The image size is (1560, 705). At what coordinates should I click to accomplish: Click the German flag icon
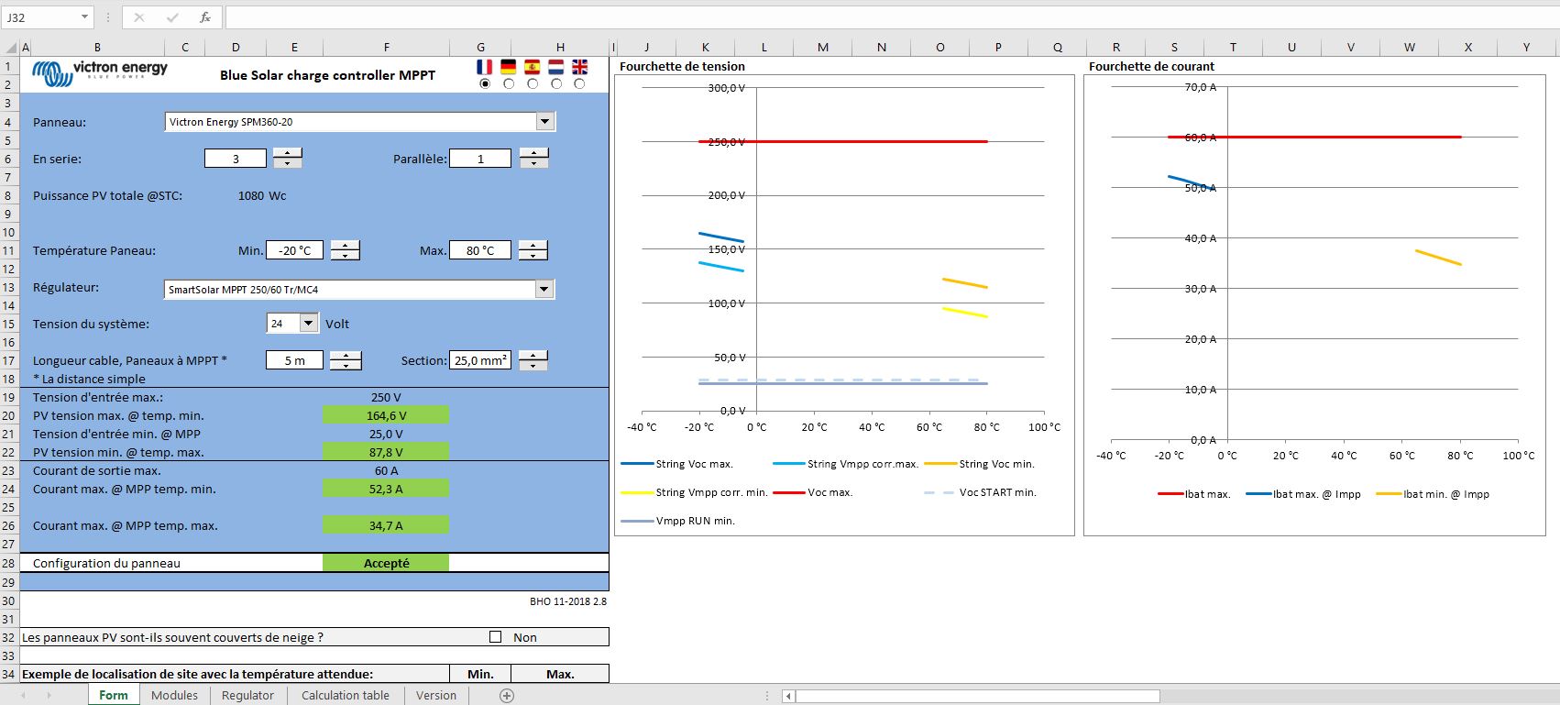point(509,67)
